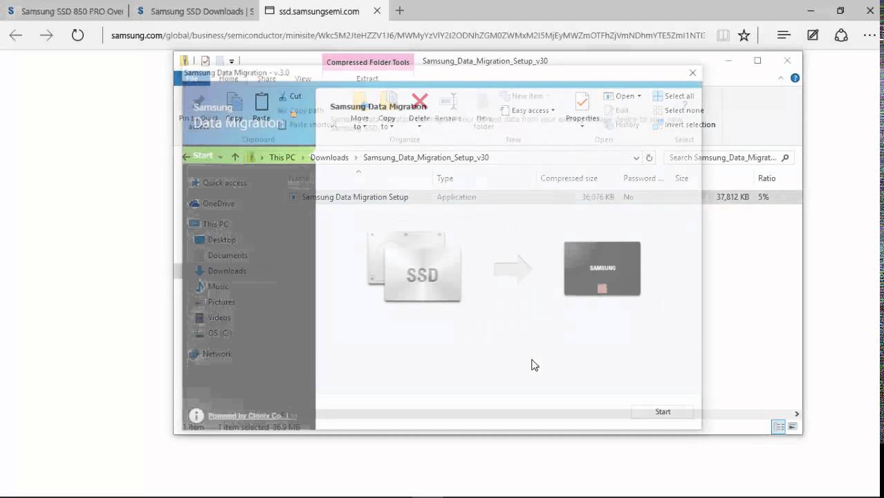This screenshot has height=498, width=884.
Task: Switch File Explorer to large icons view
Action: point(793,427)
